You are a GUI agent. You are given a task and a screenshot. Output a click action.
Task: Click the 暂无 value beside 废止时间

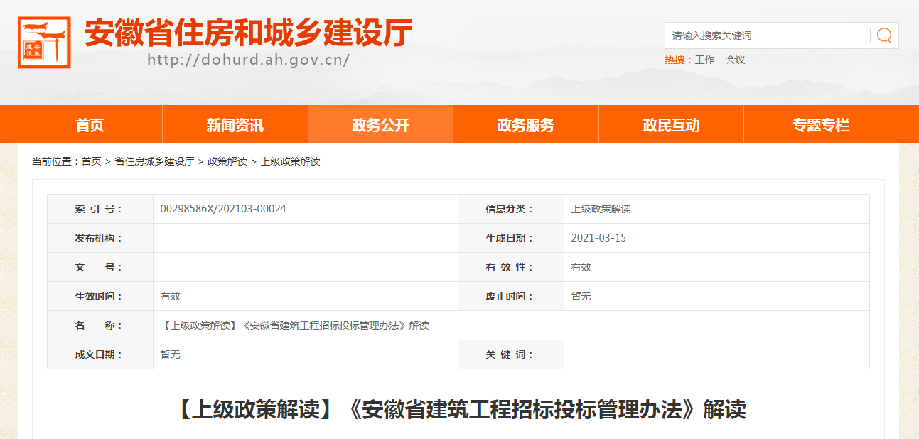pos(581,296)
